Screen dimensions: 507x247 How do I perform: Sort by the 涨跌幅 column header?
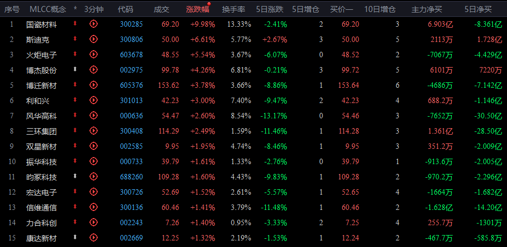[198, 9]
